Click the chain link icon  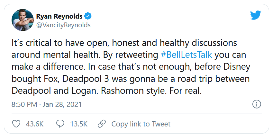(x=102, y=124)
